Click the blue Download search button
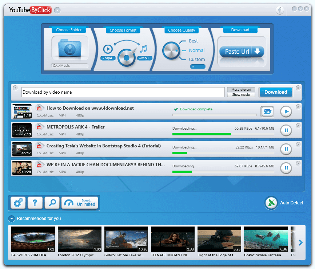This screenshot has height=269, width=315. tap(276, 92)
